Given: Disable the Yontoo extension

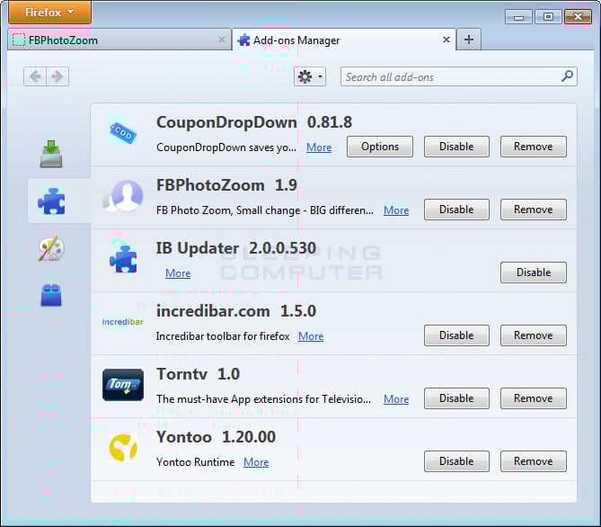Looking at the screenshot, I should click(456, 461).
